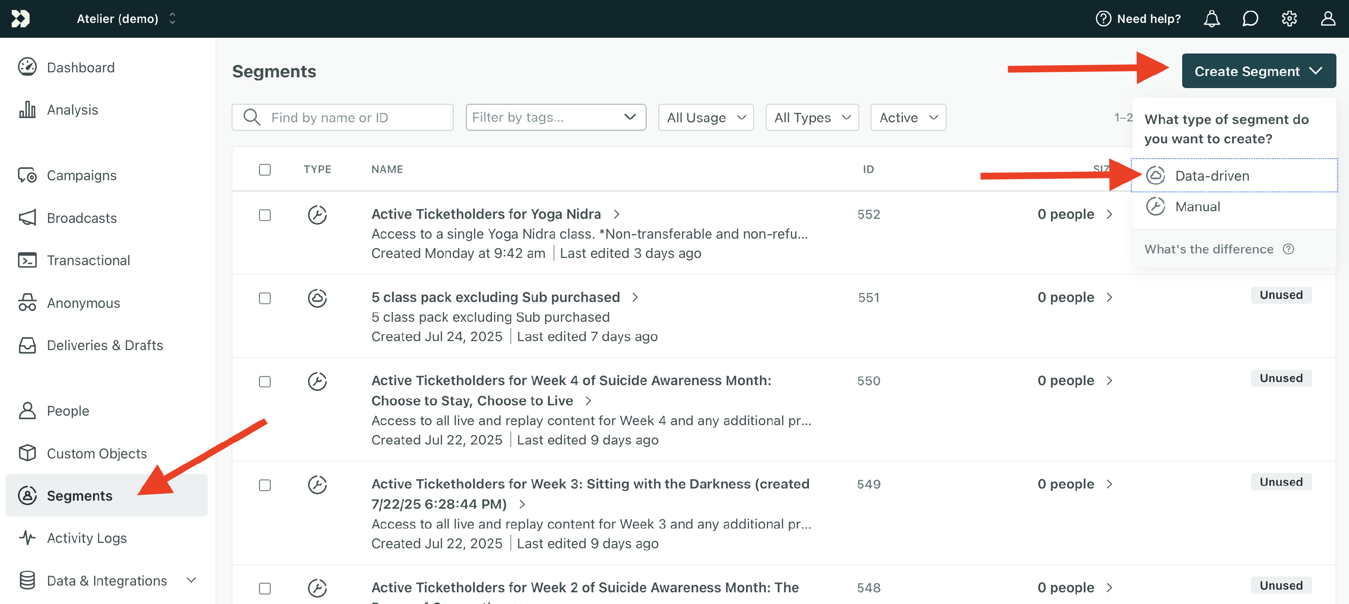Click the Find by name or ID field
The width and height of the screenshot is (1349, 604).
click(x=343, y=117)
